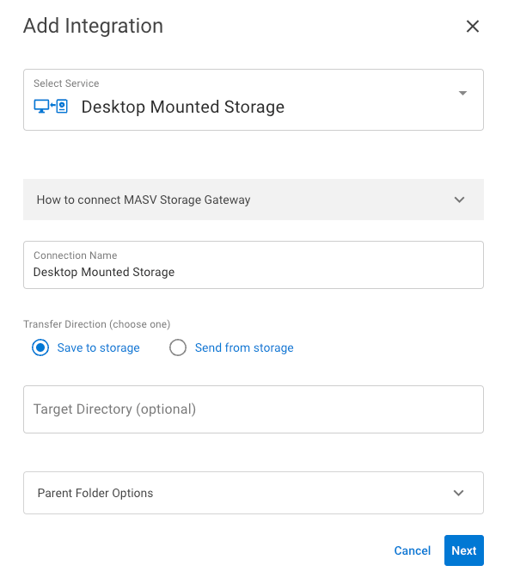
Task: Close the Add Integration dialog
Action: point(472,26)
